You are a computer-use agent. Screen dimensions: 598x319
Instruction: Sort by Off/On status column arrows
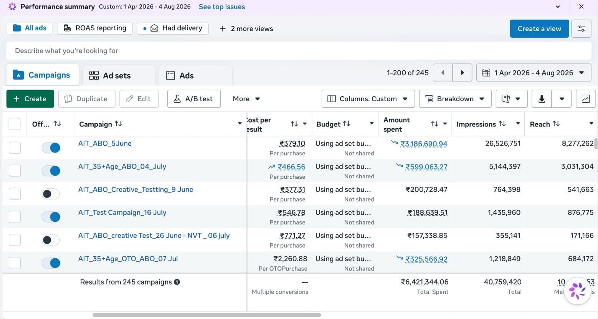pos(57,124)
